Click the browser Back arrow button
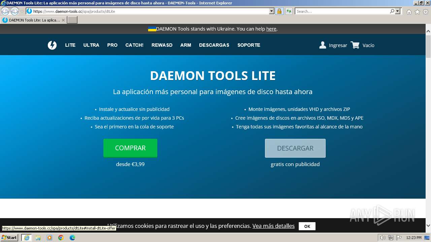 5,11
